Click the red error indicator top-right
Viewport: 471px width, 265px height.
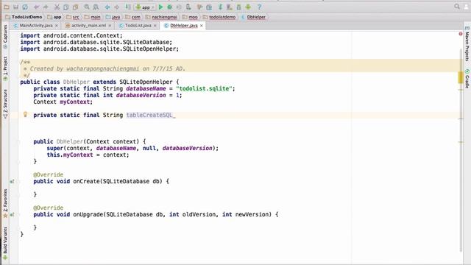pos(461,34)
